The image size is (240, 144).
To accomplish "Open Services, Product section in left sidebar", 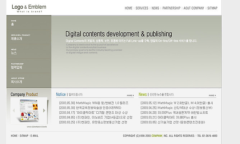I will [x=29, y=37].
